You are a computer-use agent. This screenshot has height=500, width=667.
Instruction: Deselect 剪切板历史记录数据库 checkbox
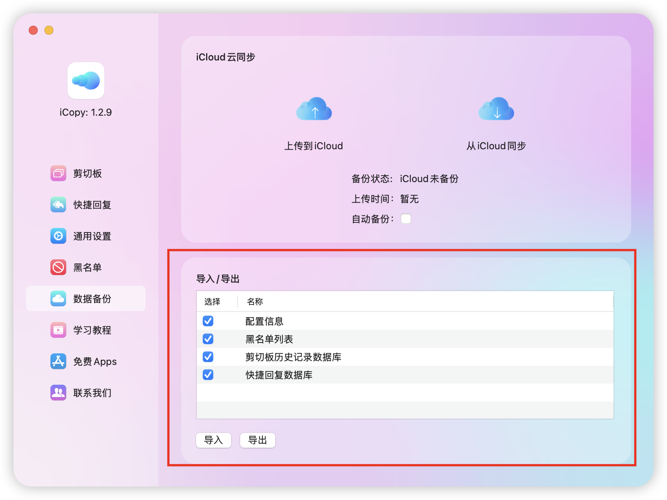pos(208,357)
